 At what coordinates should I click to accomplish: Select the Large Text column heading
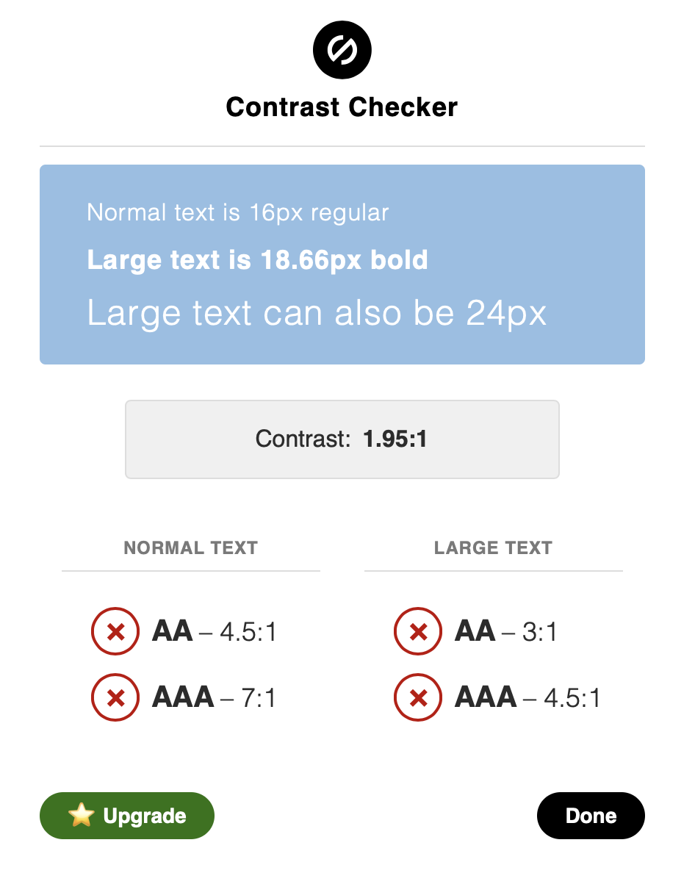point(494,548)
